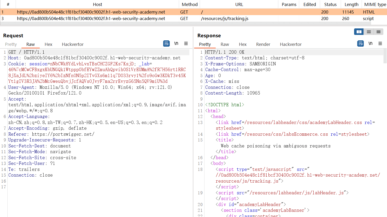Viewport: 387px width, 217px height.
Task: Toggle word wrap icon in Response panel
Action: 360,44
